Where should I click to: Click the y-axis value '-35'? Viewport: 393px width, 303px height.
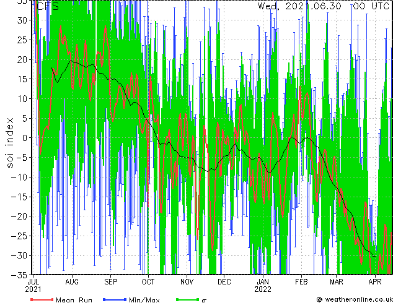19,275
